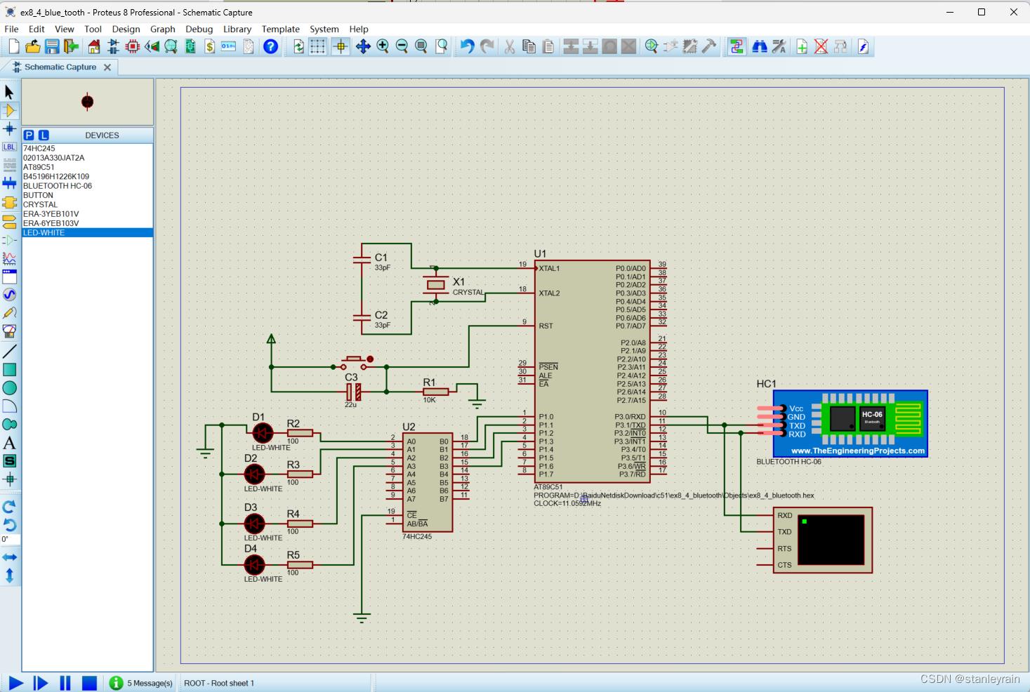
Task: Click the 'P' pick devices button
Action: tap(29, 135)
